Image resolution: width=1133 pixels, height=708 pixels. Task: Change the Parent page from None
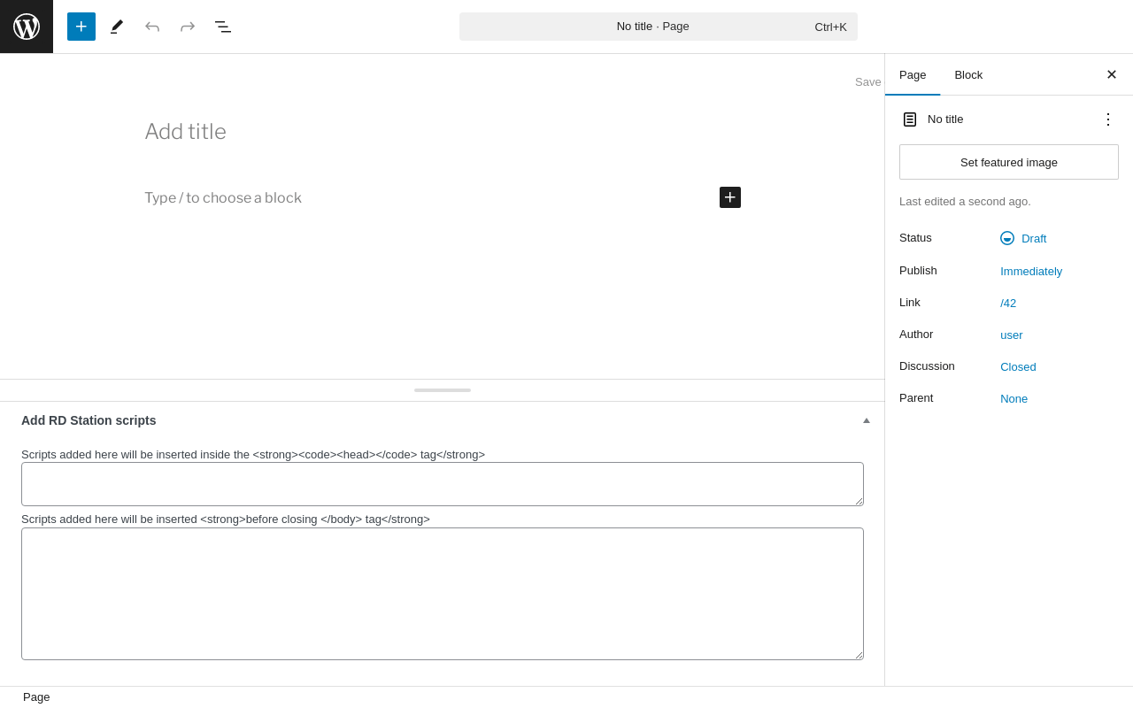pyautogui.click(x=1014, y=398)
